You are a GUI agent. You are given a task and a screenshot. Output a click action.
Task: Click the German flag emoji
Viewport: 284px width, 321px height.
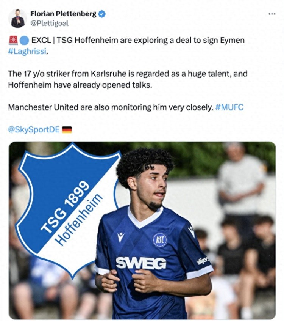click(x=67, y=130)
